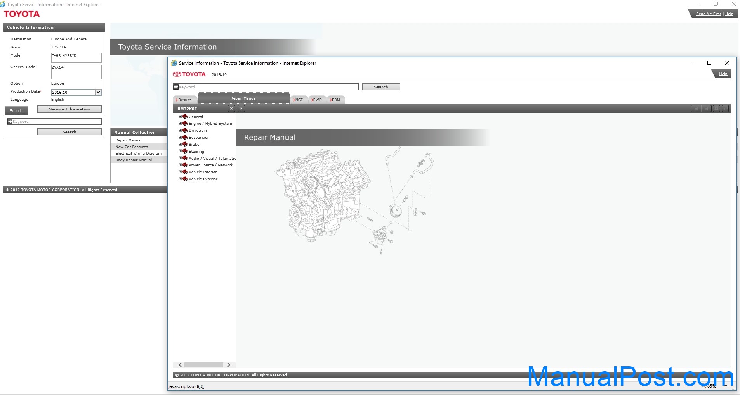Click the left arrow of the tree's horizontal scrollbar

[180, 365]
